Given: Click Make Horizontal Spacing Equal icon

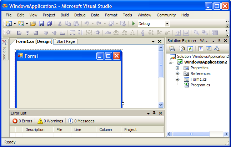Looking at the screenshot, I should (x=108, y=33).
